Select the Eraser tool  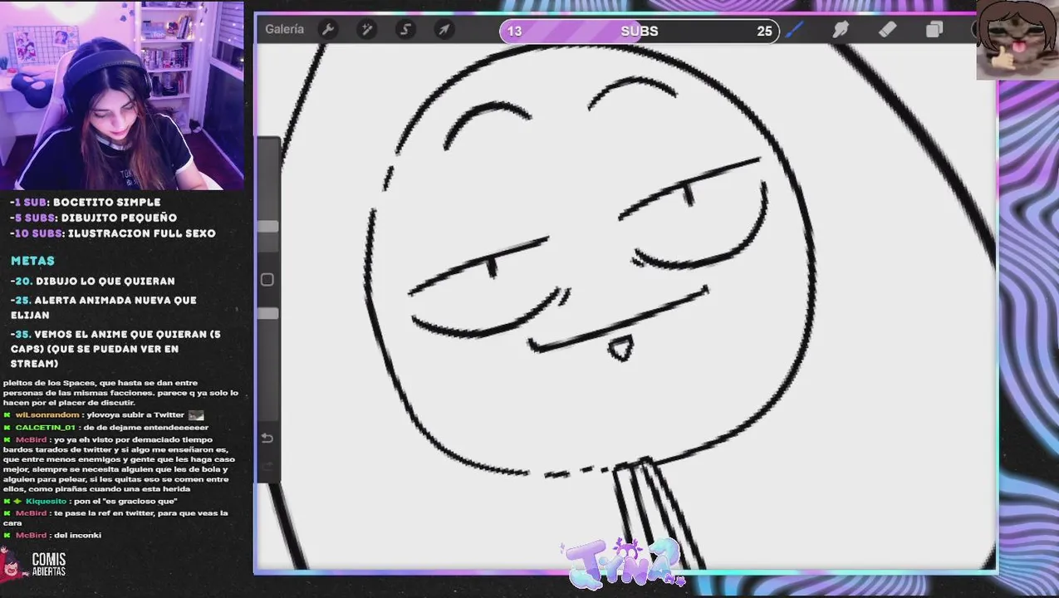pos(887,30)
